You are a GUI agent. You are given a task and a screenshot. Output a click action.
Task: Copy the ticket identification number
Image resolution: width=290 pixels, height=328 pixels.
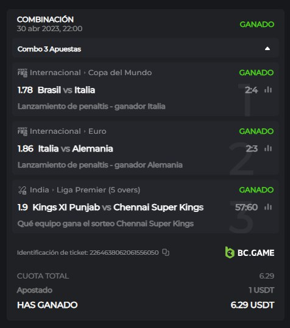[166, 252]
